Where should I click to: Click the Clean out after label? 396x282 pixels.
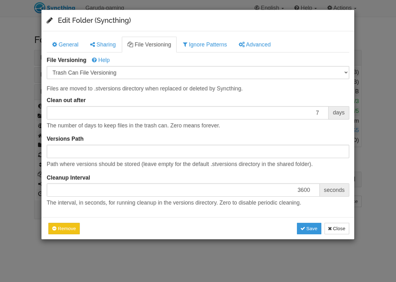(66, 101)
